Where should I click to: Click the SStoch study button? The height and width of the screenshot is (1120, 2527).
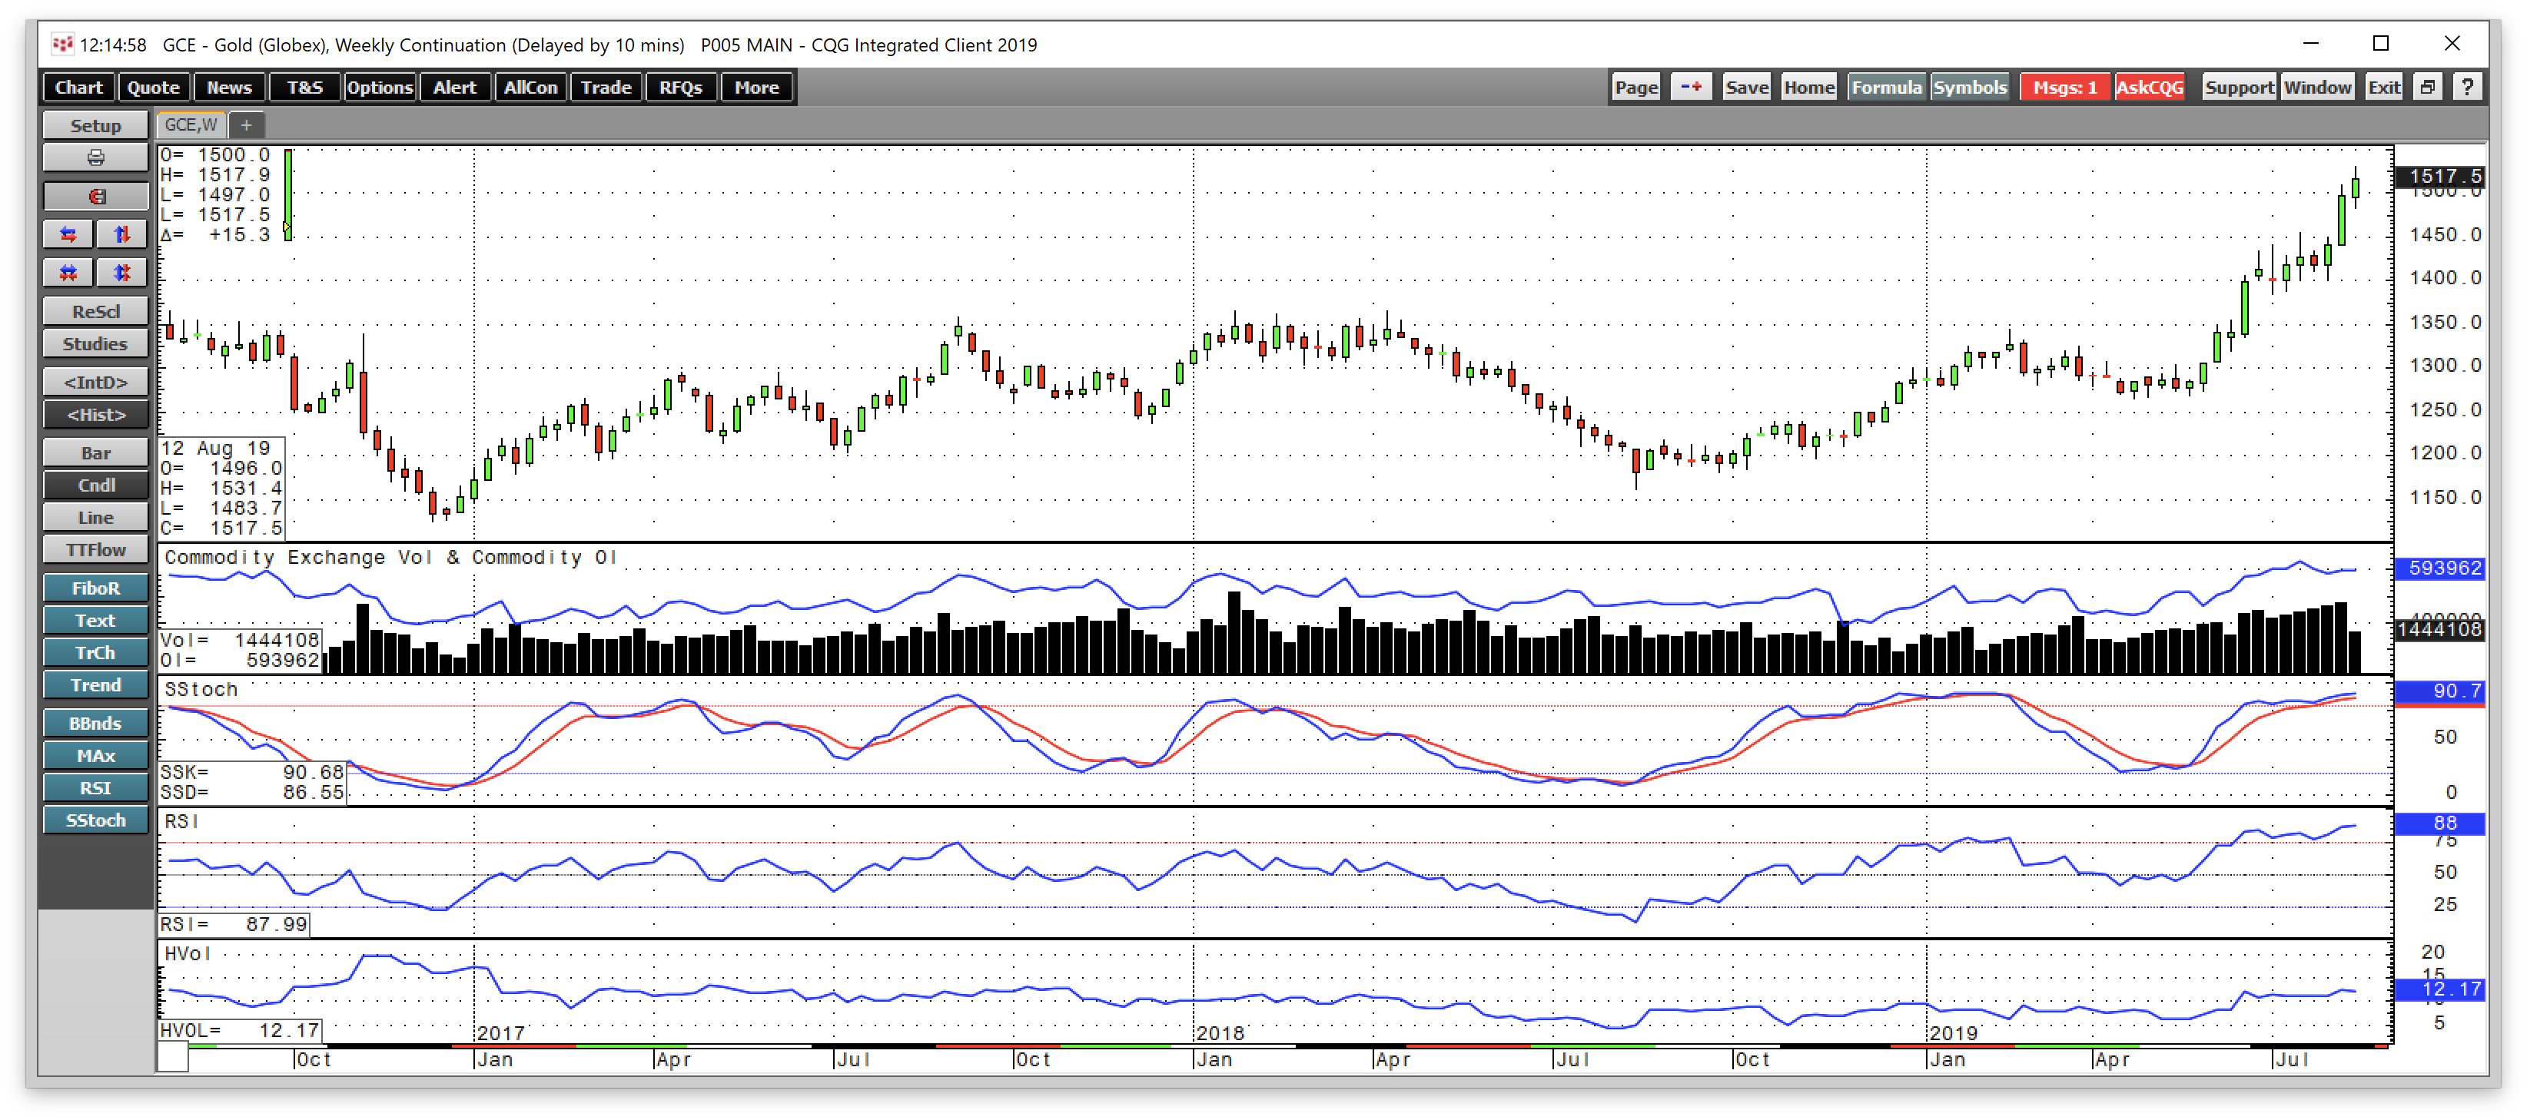95,820
